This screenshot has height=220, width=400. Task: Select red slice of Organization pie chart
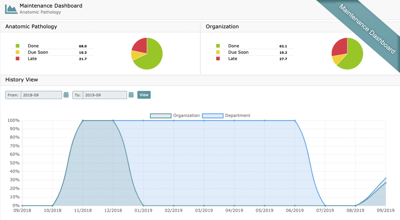(x=340, y=47)
